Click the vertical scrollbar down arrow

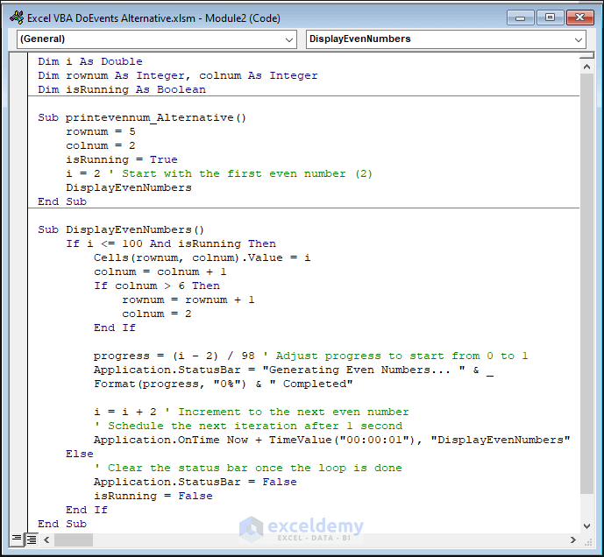[586, 525]
